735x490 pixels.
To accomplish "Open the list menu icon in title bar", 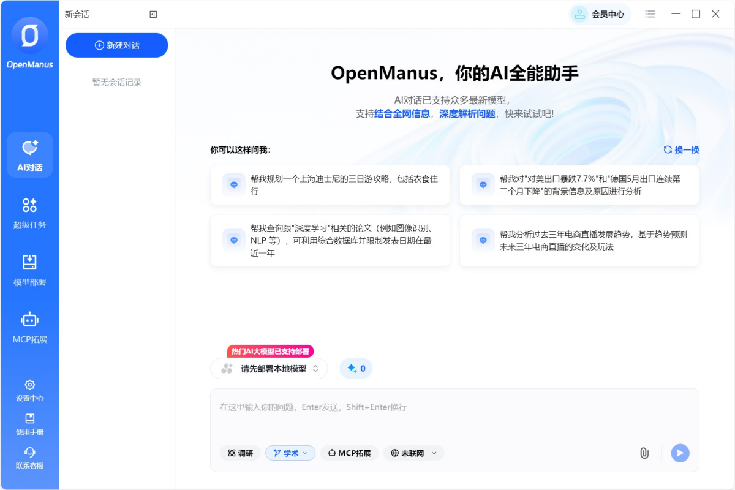I will (650, 14).
